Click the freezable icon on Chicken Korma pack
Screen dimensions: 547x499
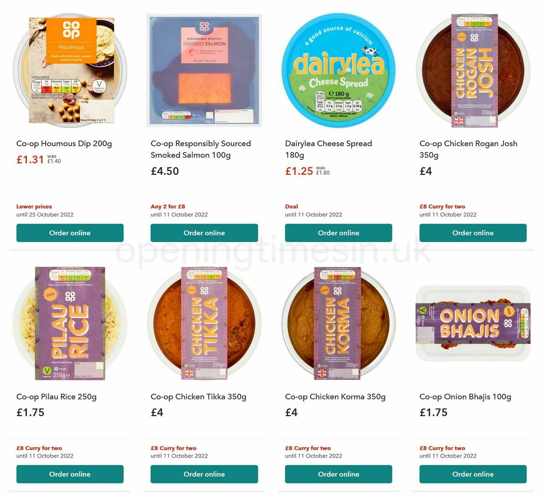pyautogui.click(x=319, y=366)
